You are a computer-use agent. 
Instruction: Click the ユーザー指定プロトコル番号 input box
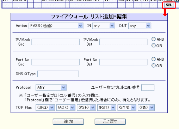(148, 87)
